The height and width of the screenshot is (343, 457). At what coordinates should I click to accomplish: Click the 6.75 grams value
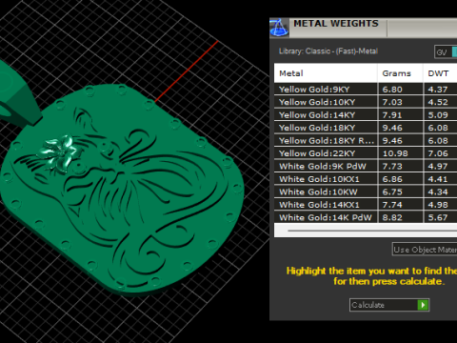tap(392, 192)
